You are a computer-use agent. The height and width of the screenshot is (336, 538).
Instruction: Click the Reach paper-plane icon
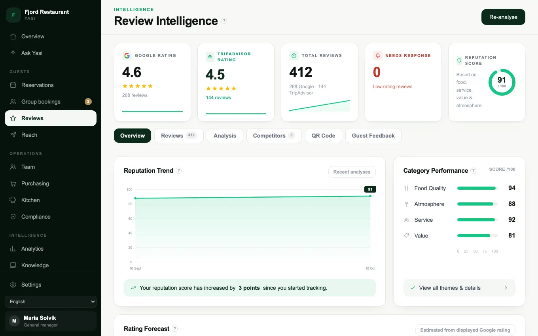(13, 135)
